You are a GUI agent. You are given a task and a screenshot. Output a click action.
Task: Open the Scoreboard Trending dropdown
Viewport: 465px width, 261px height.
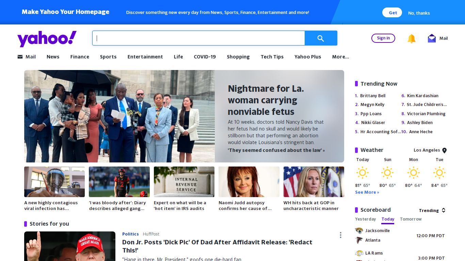coord(432,210)
